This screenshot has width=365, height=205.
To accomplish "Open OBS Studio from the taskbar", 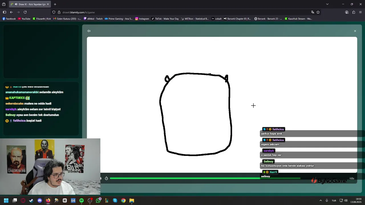I will tap(90, 200).
